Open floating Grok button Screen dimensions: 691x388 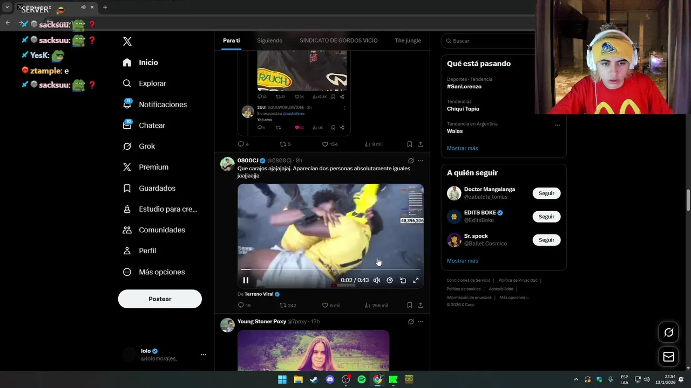coord(668,332)
